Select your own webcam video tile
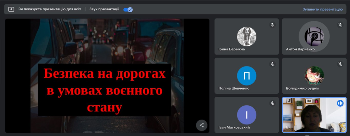350x136 pixels. [x=314, y=115]
